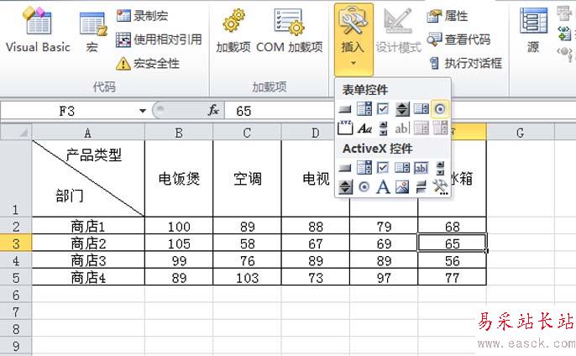Expand the Name Box dropdown arrow
The image size is (576, 356).
tap(143, 111)
